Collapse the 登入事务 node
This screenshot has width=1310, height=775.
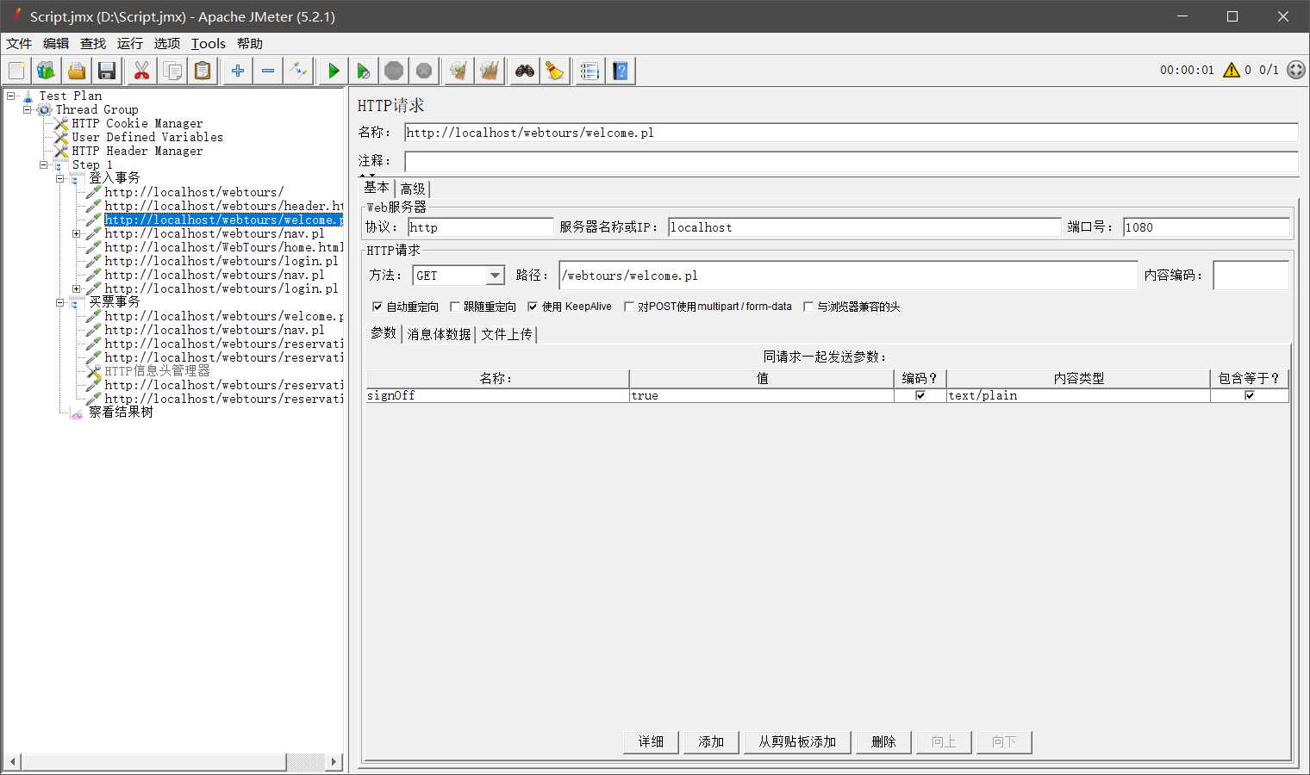(x=60, y=178)
